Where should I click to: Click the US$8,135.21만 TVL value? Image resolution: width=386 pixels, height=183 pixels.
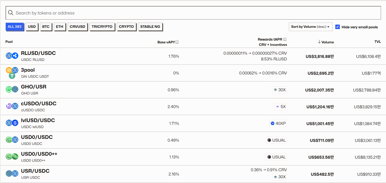(368, 157)
